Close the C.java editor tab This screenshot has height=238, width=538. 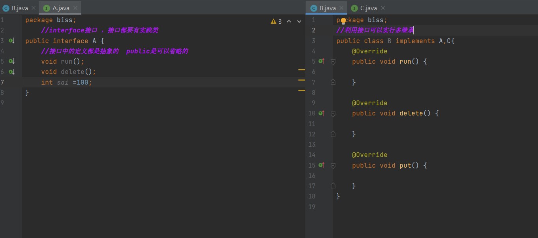[x=382, y=8]
